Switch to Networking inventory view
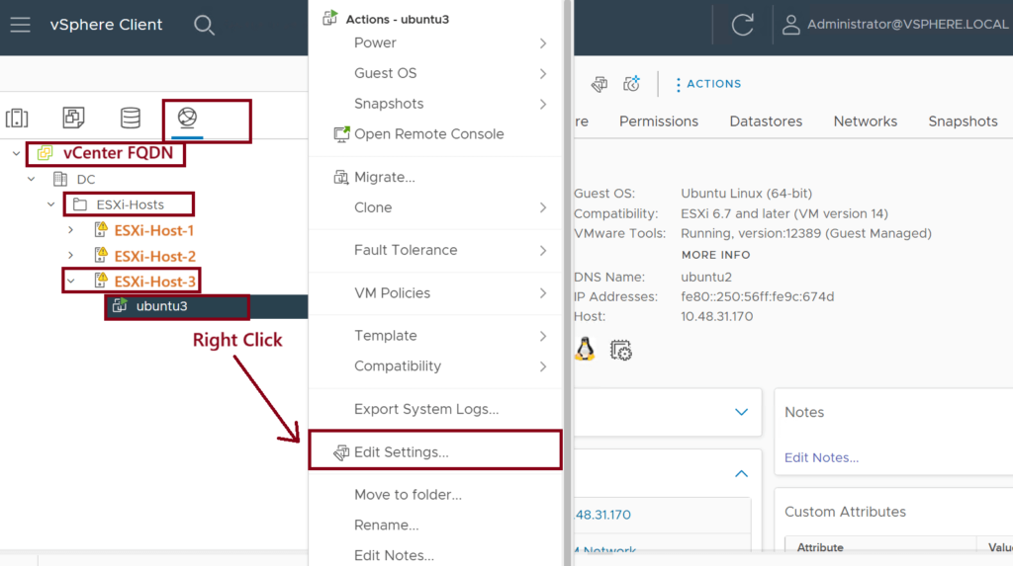The width and height of the screenshot is (1013, 566). [x=187, y=117]
